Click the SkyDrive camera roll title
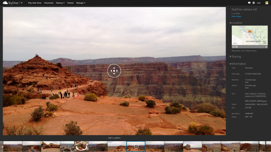 [244, 9]
